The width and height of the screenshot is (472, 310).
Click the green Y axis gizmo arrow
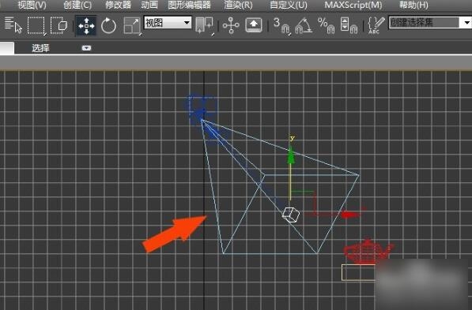290,156
